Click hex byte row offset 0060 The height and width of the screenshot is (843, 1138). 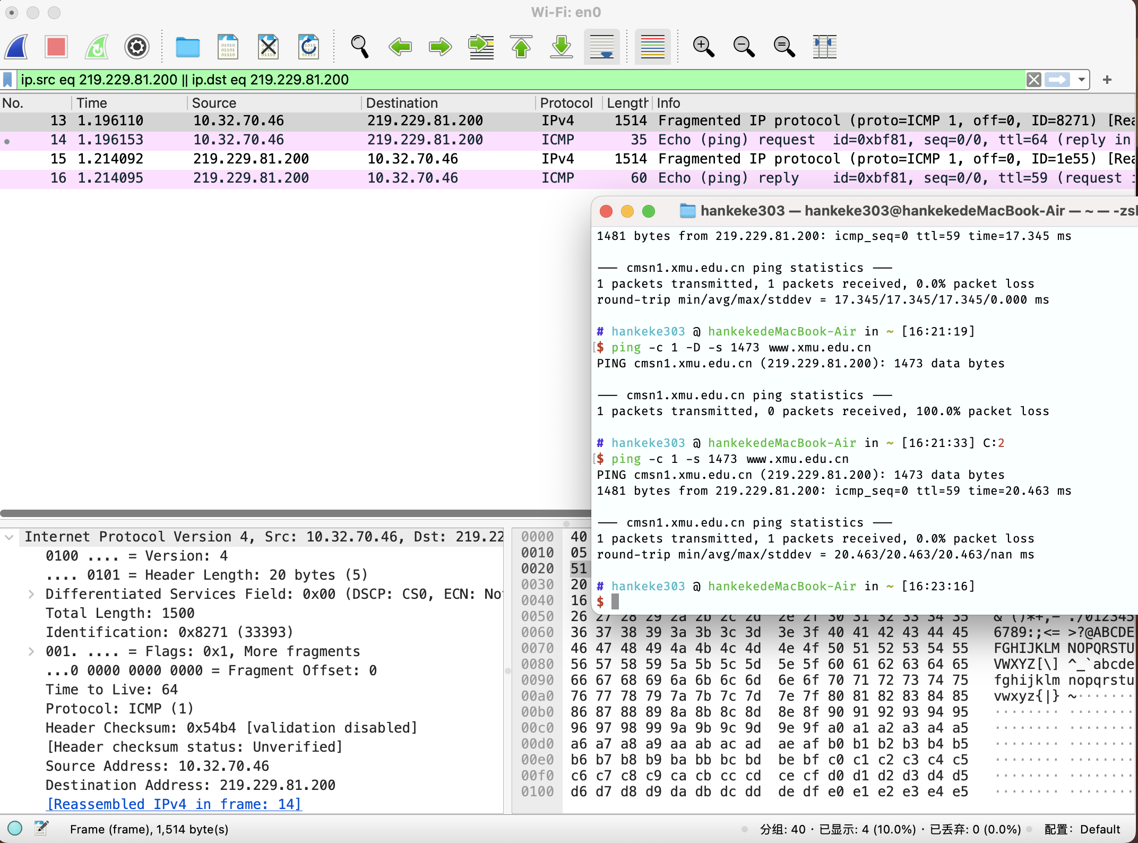(x=537, y=633)
